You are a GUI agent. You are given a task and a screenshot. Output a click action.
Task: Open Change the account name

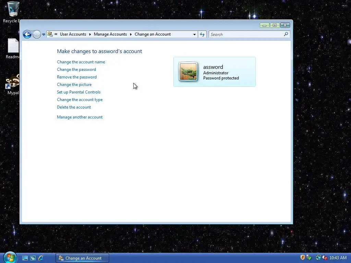click(x=81, y=62)
